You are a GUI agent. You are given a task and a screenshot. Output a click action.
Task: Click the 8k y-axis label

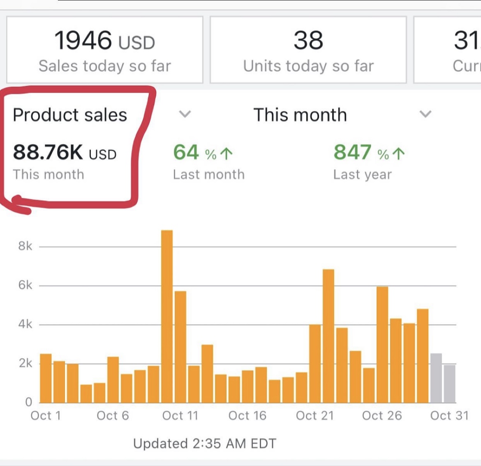[25, 246]
